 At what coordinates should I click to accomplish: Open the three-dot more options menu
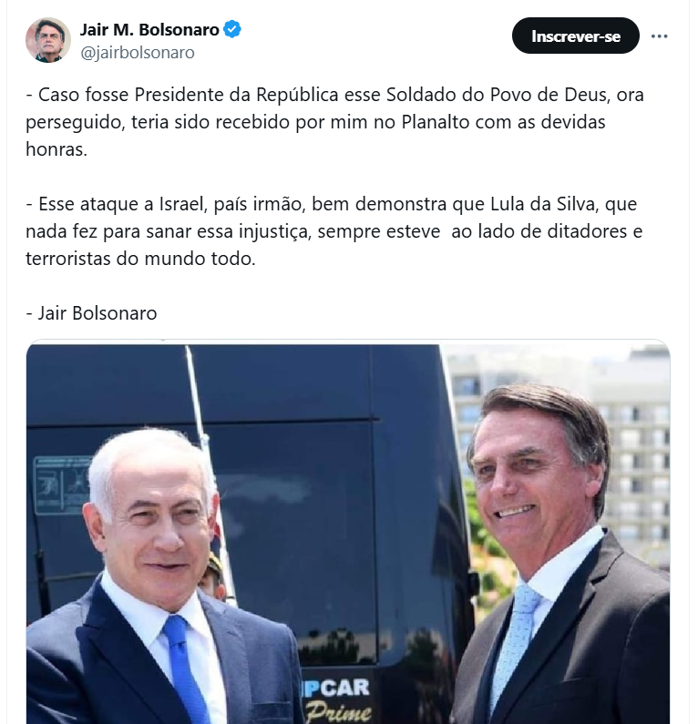pyautogui.click(x=659, y=36)
